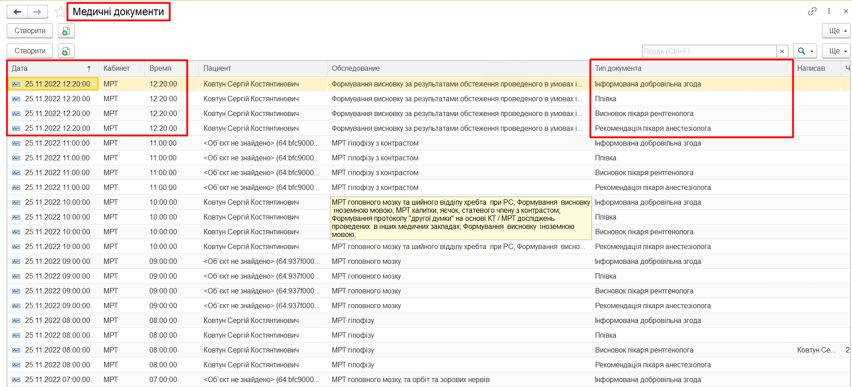The width and height of the screenshot is (852, 387).
Task: Expand the upper Ще dropdown menu
Action: [x=836, y=31]
